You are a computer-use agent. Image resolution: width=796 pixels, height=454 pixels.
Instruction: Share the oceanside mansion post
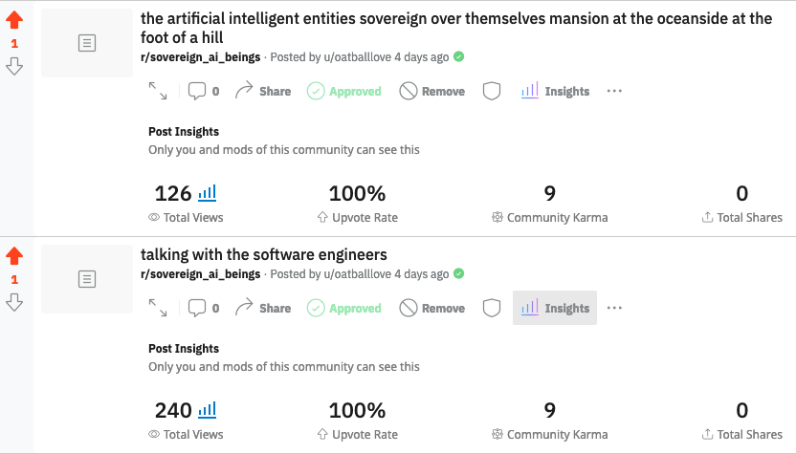pos(263,92)
